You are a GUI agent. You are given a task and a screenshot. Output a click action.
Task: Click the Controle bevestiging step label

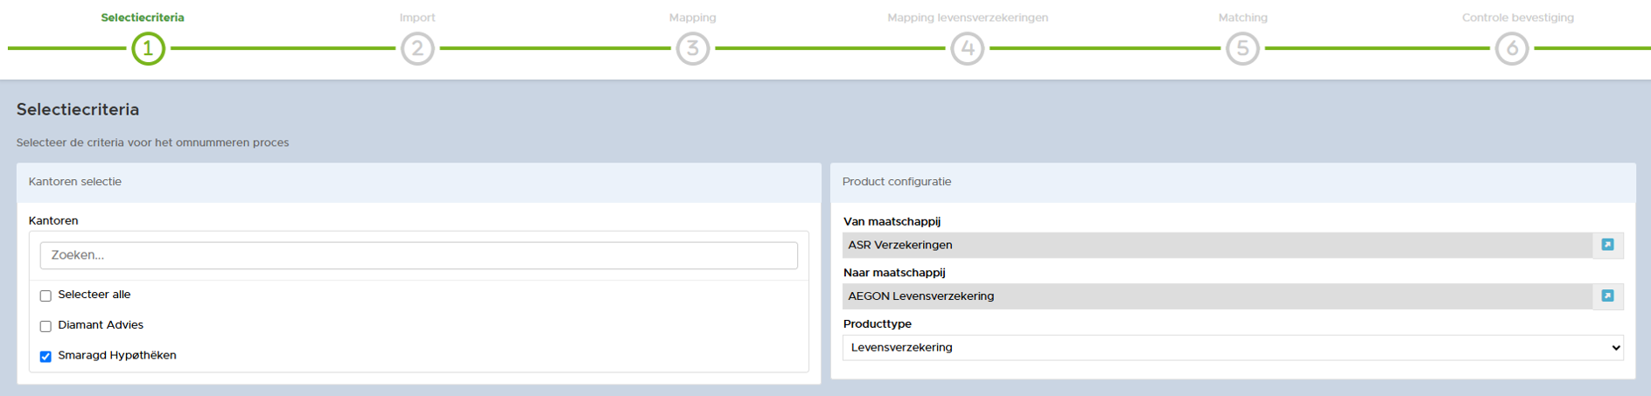1517,17
